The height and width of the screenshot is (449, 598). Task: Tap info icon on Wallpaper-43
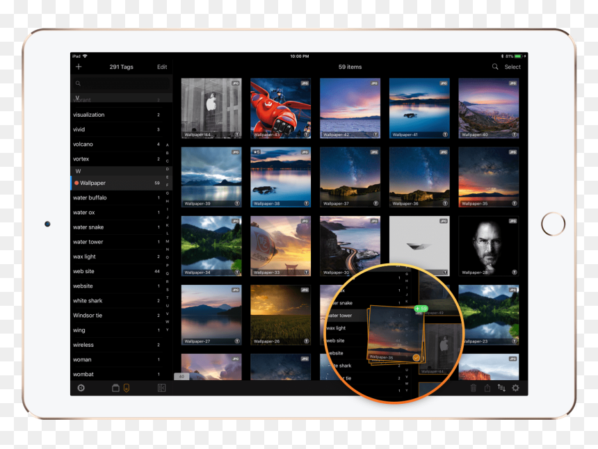click(x=306, y=135)
